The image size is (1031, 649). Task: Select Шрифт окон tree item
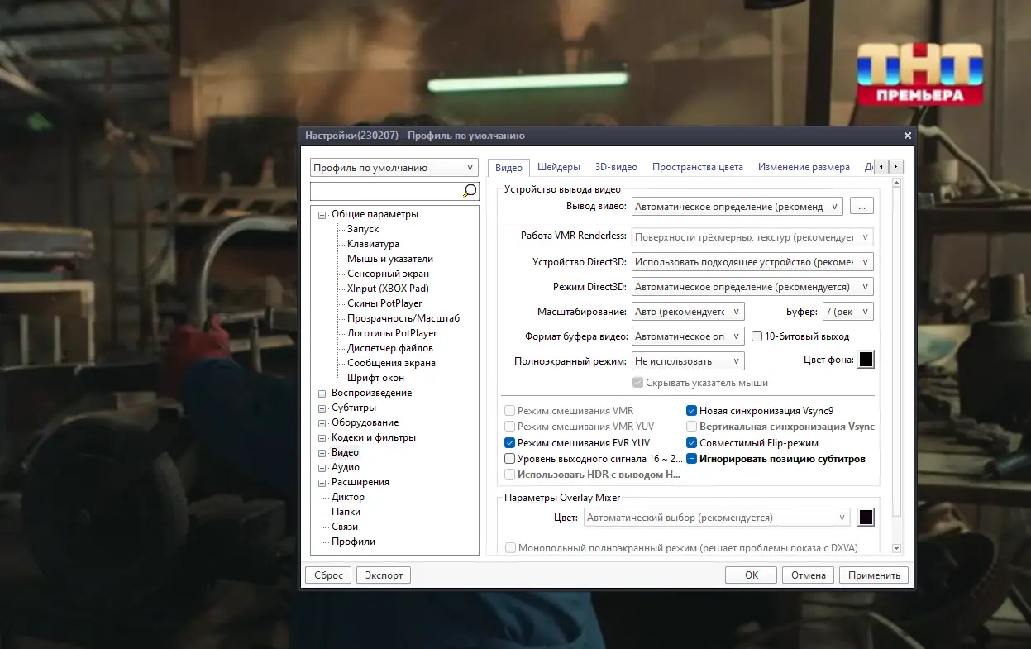point(375,378)
